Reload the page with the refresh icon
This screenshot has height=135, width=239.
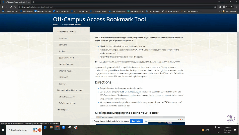11,7
